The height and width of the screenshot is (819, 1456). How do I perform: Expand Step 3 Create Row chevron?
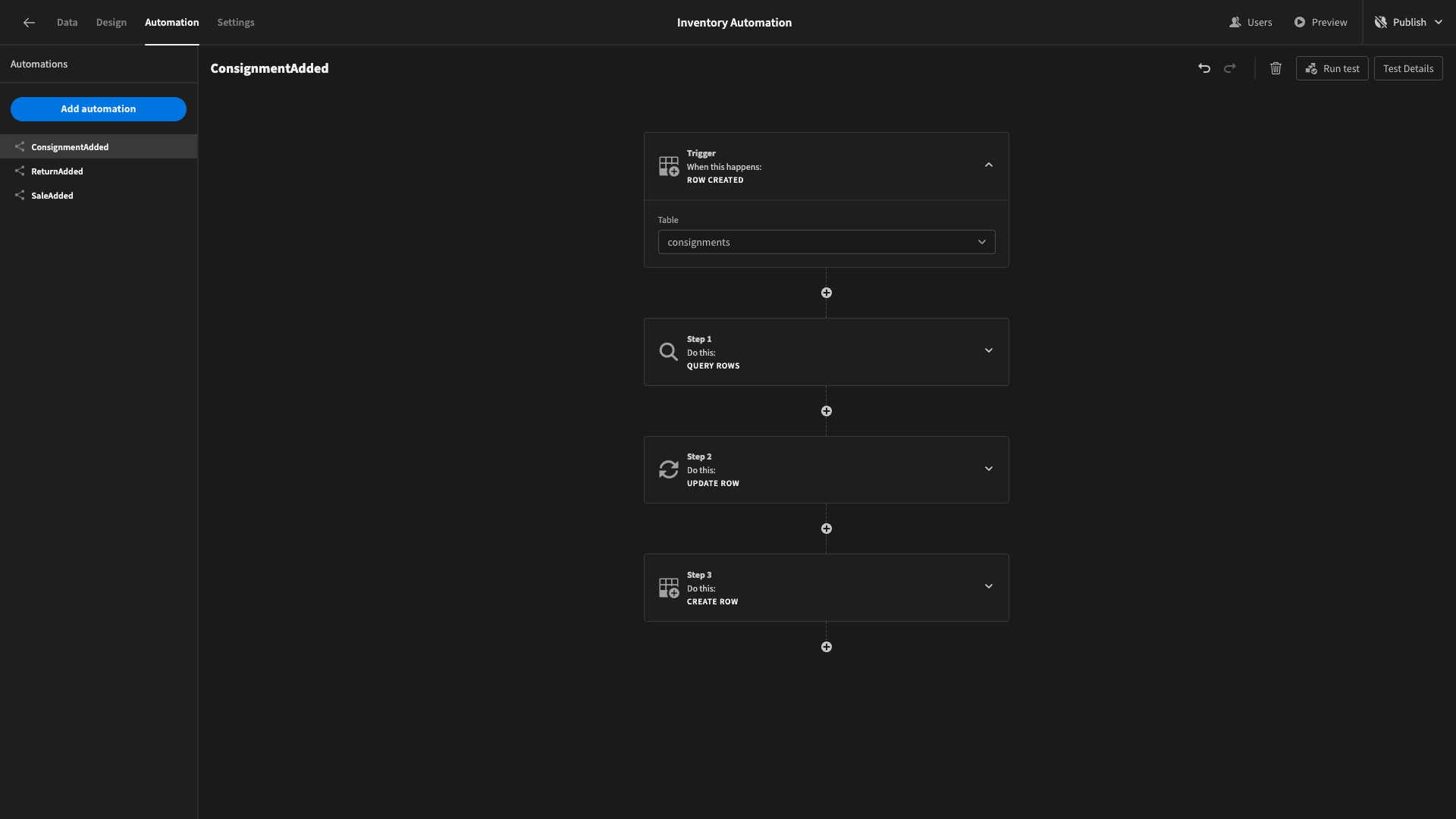coord(989,586)
